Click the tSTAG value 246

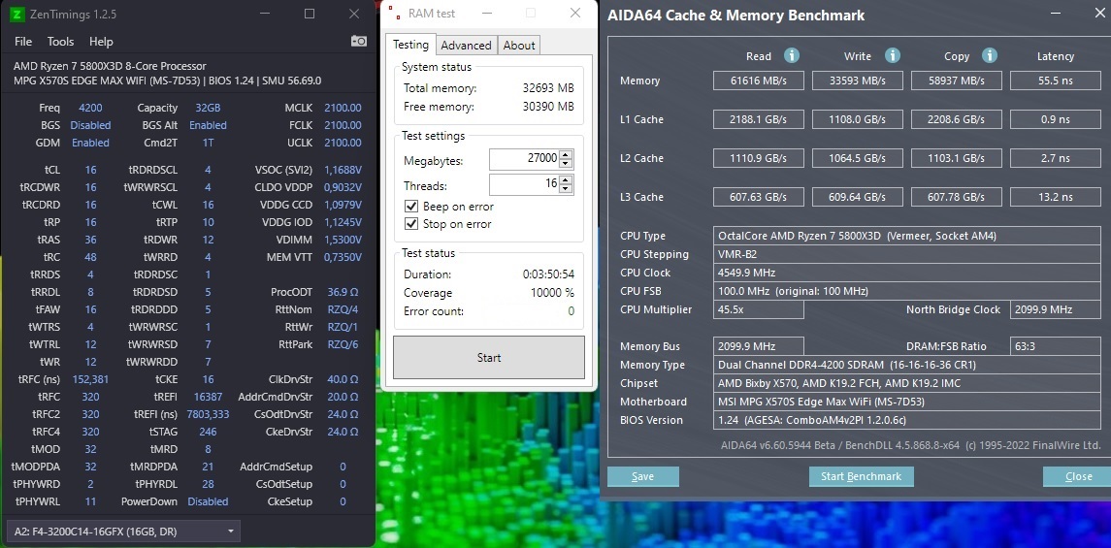coord(208,432)
